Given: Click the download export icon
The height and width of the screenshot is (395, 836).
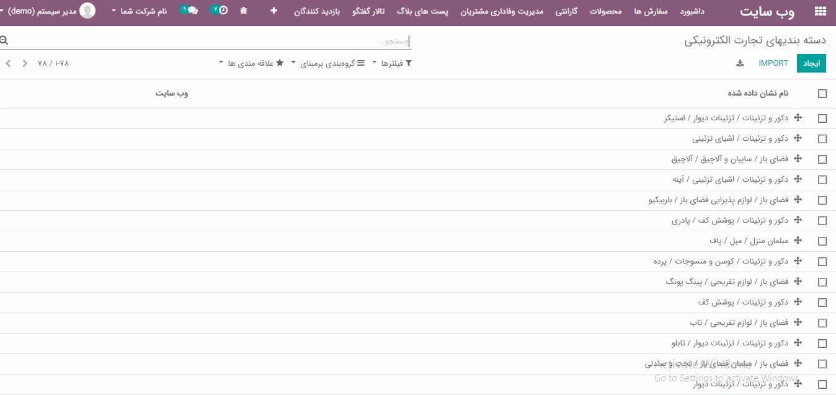Looking at the screenshot, I should [740, 63].
